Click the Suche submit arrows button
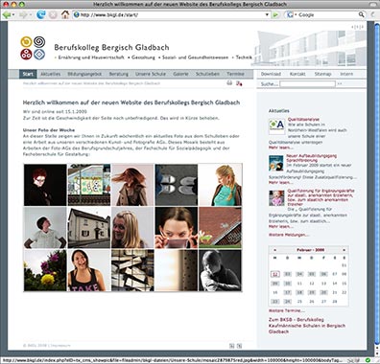The width and height of the screenshot is (380, 364). tap(340, 83)
